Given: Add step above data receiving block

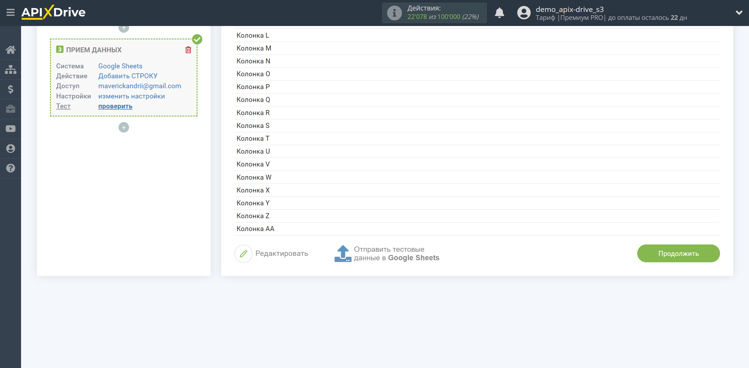Looking at the screenshot, I should click(x=124, y=28).
